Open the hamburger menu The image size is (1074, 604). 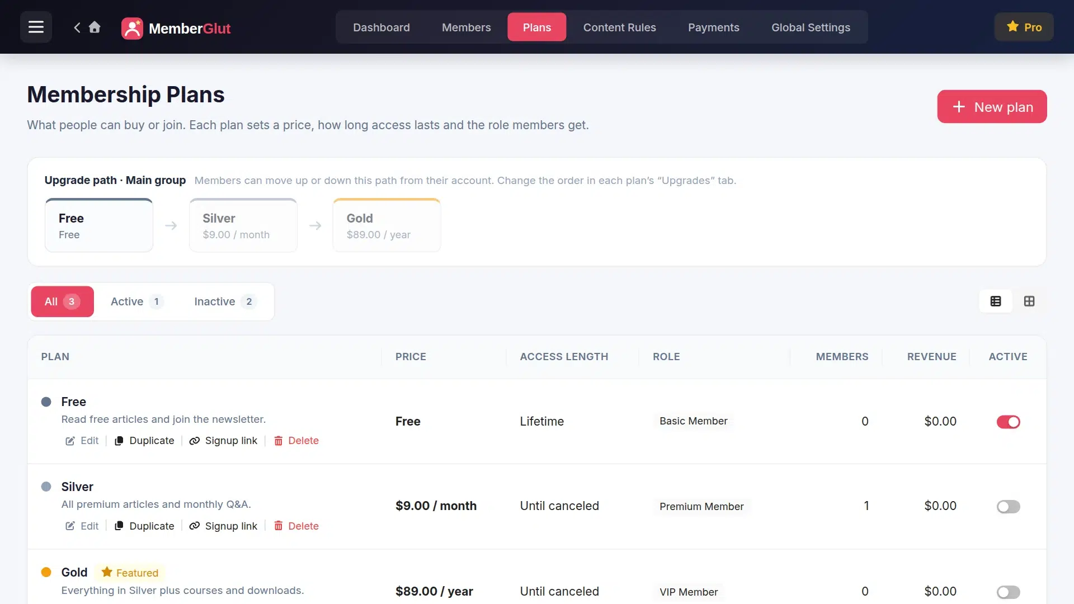(x=36, y=27)
